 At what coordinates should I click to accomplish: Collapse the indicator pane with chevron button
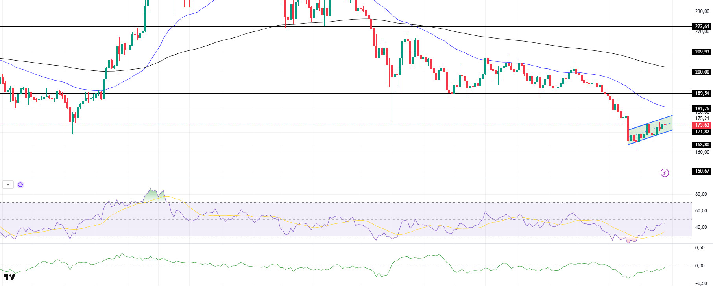point(8,184)
